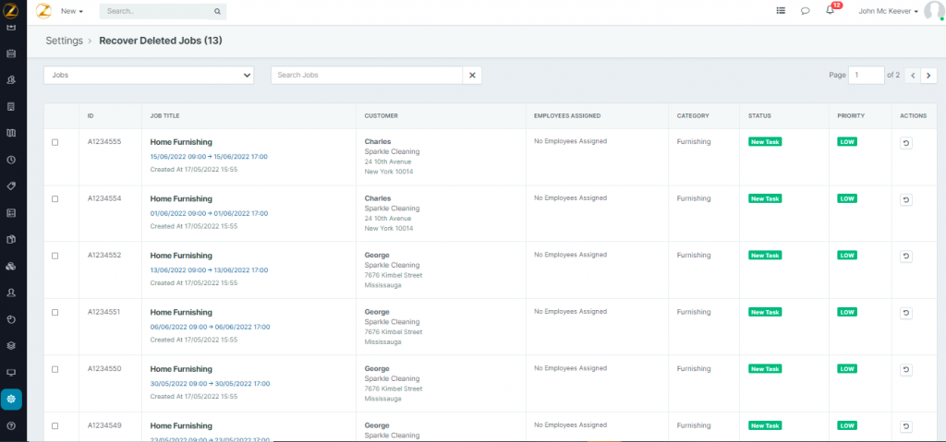Click the clock icon in sidebar

pyautogui.click(x=11, y=160)
